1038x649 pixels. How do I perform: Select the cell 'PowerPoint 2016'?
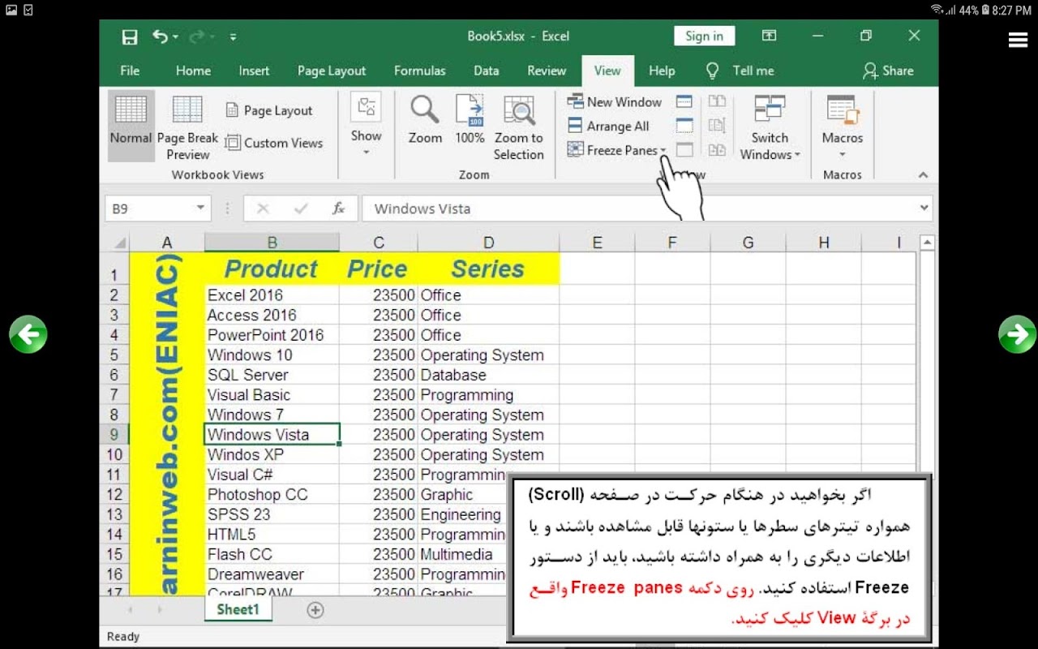coord(272,335)
